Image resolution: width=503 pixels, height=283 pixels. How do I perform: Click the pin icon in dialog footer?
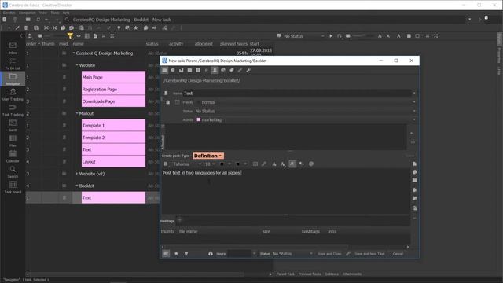(186, 253)
